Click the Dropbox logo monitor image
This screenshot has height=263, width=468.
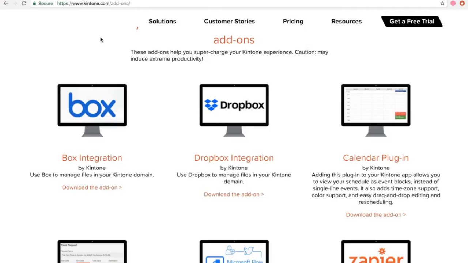(234, 110)
